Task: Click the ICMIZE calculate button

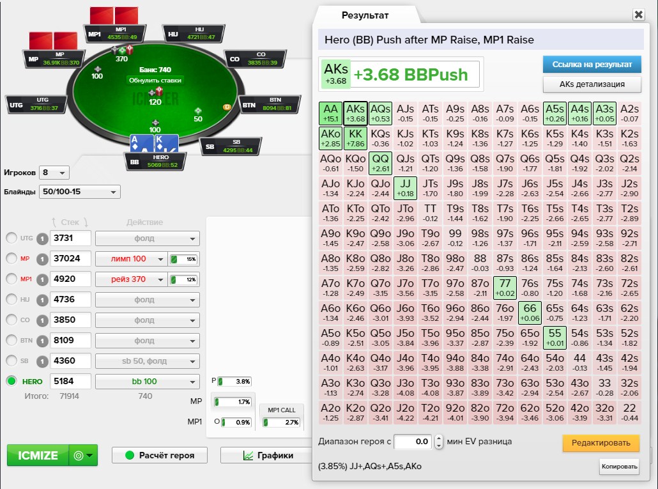Action: pos(38,455)
